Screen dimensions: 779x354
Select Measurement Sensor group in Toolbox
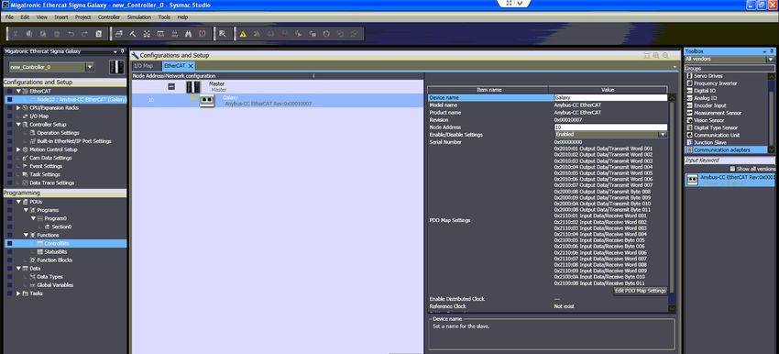click(718, 113)
